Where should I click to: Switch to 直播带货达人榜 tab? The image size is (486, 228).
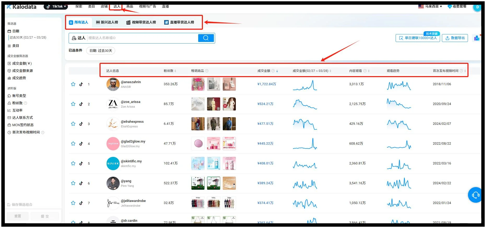(179, 22)
